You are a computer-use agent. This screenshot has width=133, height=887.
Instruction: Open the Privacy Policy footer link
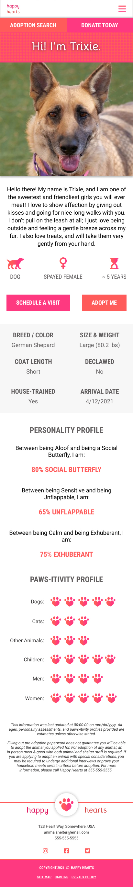[x=84, y=877]
